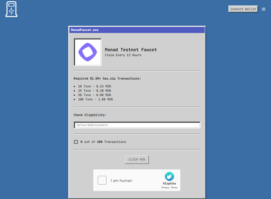Open the hCaptcha Terms link
Image resolution: width=271 pixels, height=199 pixels.
[174, 188]
